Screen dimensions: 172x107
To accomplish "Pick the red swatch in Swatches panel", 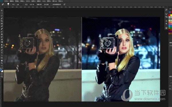I will tap(169, 15).
